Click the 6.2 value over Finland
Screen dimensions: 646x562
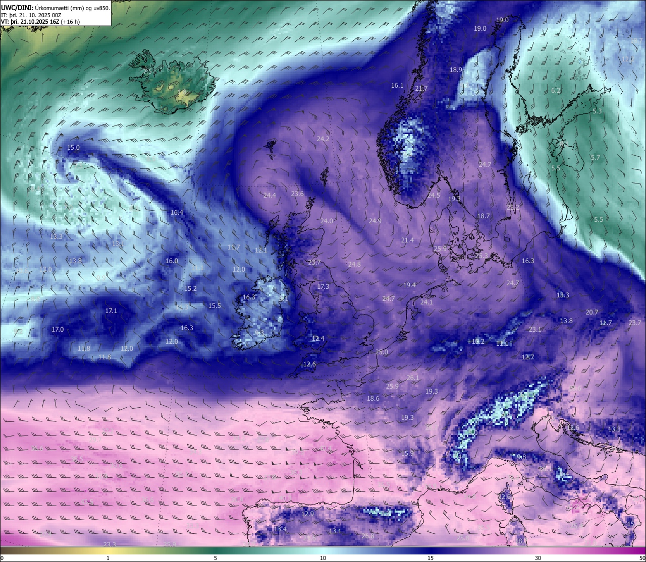(x=556, y=91)
